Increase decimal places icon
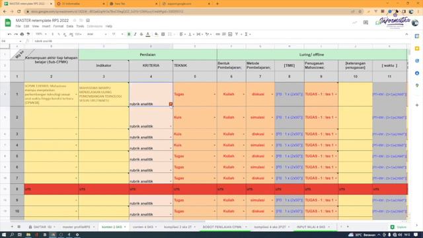 [x=71, y=34]
